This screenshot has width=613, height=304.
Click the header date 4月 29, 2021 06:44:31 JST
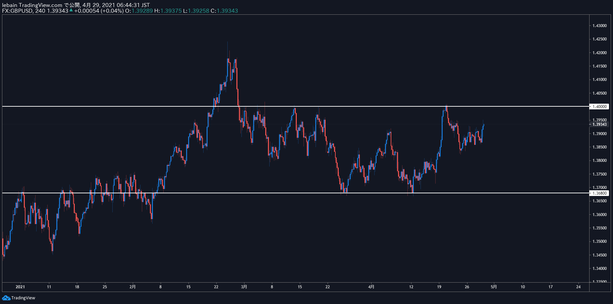[116, 5]
